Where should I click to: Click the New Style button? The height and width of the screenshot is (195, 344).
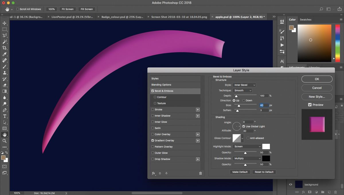tap(316, 97)
